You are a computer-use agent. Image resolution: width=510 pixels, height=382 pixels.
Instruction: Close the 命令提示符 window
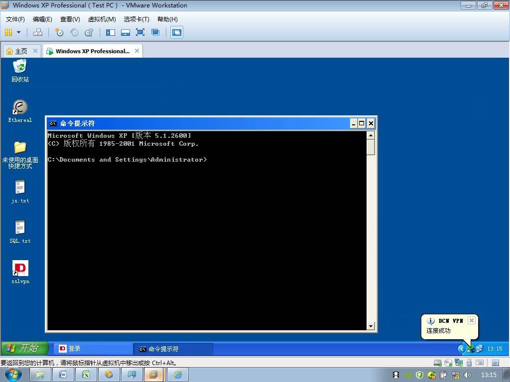pyautogui.click(x=371, y=123)
